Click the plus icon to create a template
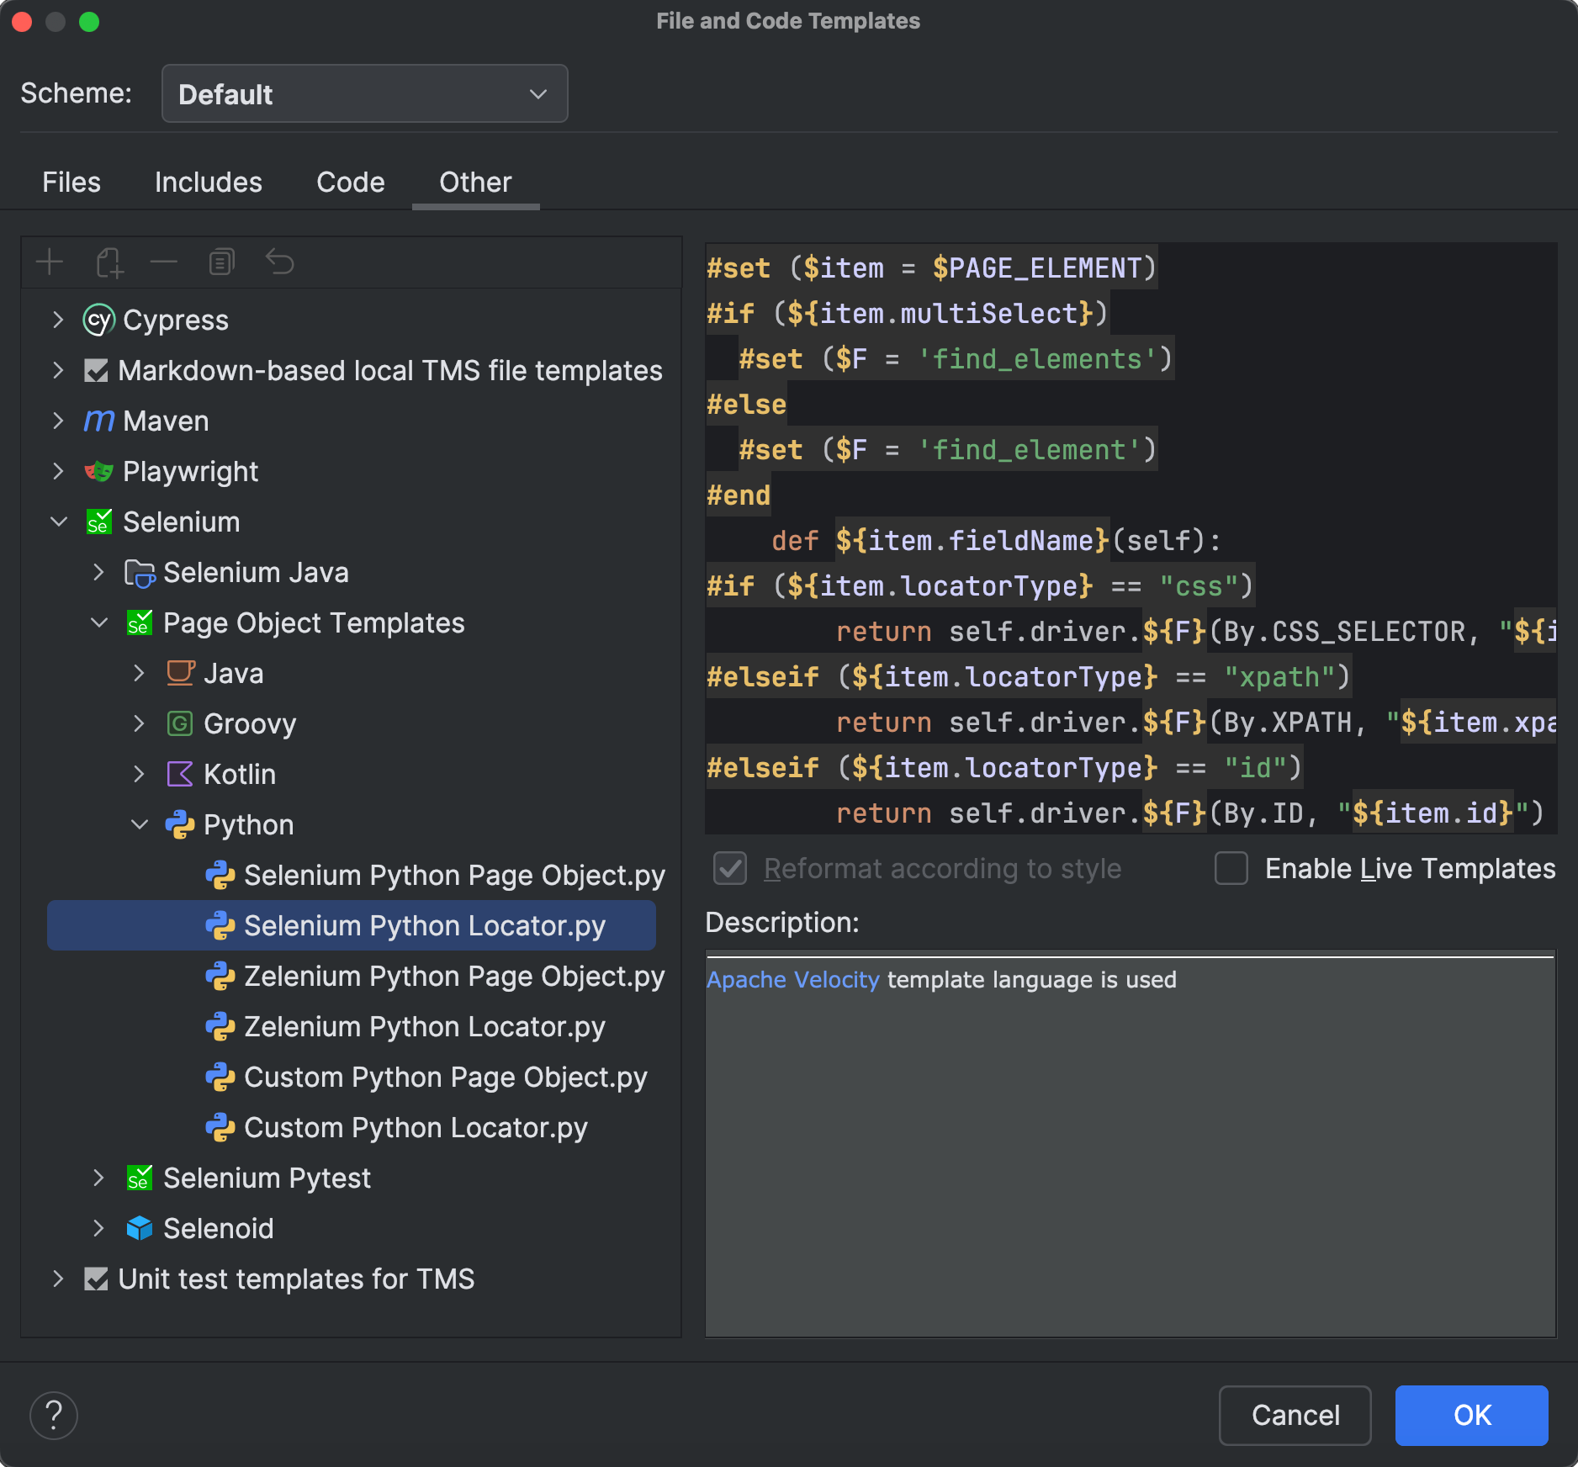1578x1467 pixels. coord(50,262)
